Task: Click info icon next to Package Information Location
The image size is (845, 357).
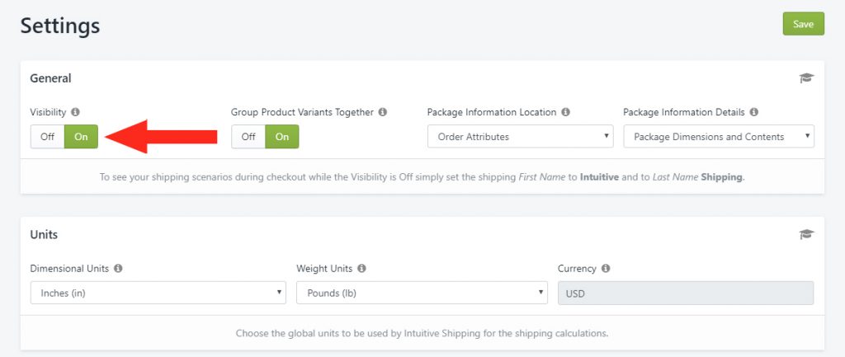Action: pyautogui.click(x=565, y=112)
